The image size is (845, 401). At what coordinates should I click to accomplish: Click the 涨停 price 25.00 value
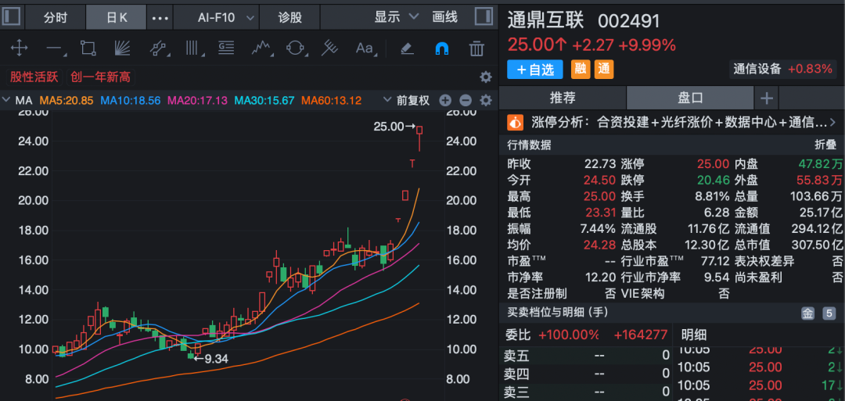tap(714, 163)
